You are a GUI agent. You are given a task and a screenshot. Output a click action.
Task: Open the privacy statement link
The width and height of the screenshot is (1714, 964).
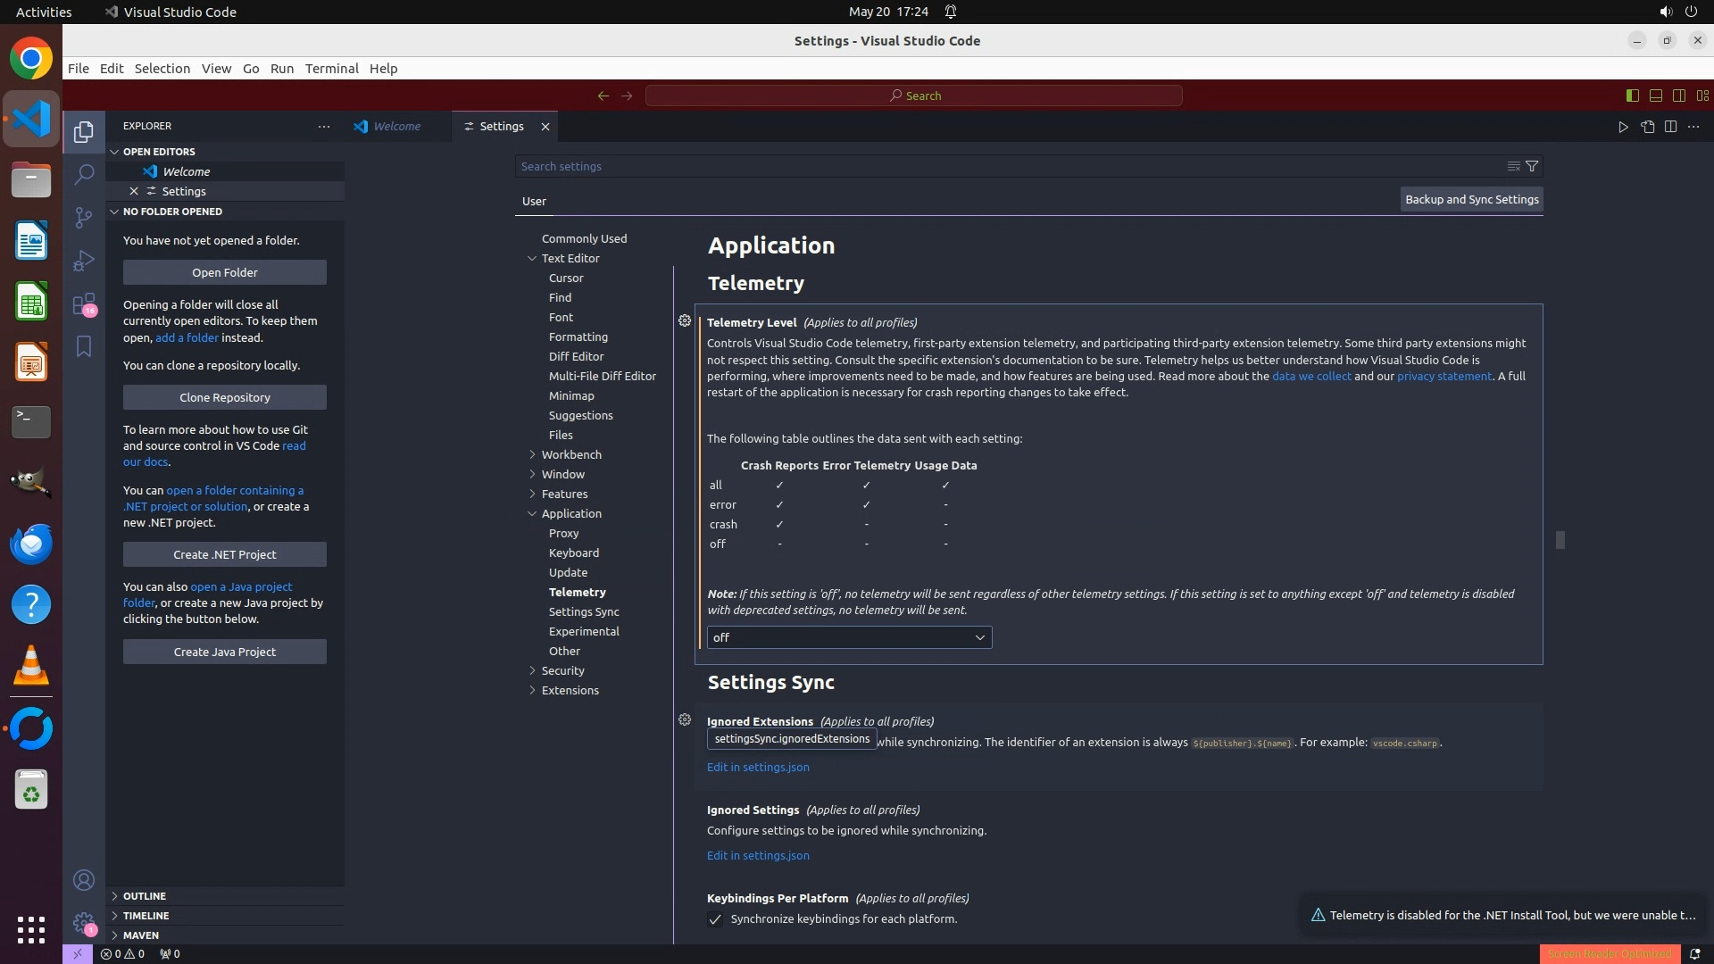coord(1444,377)
